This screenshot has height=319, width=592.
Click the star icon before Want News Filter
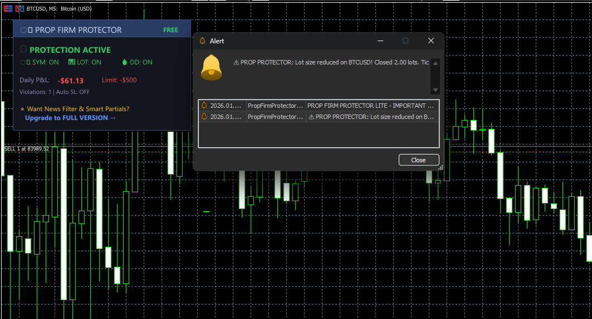[x=22, y=109]
